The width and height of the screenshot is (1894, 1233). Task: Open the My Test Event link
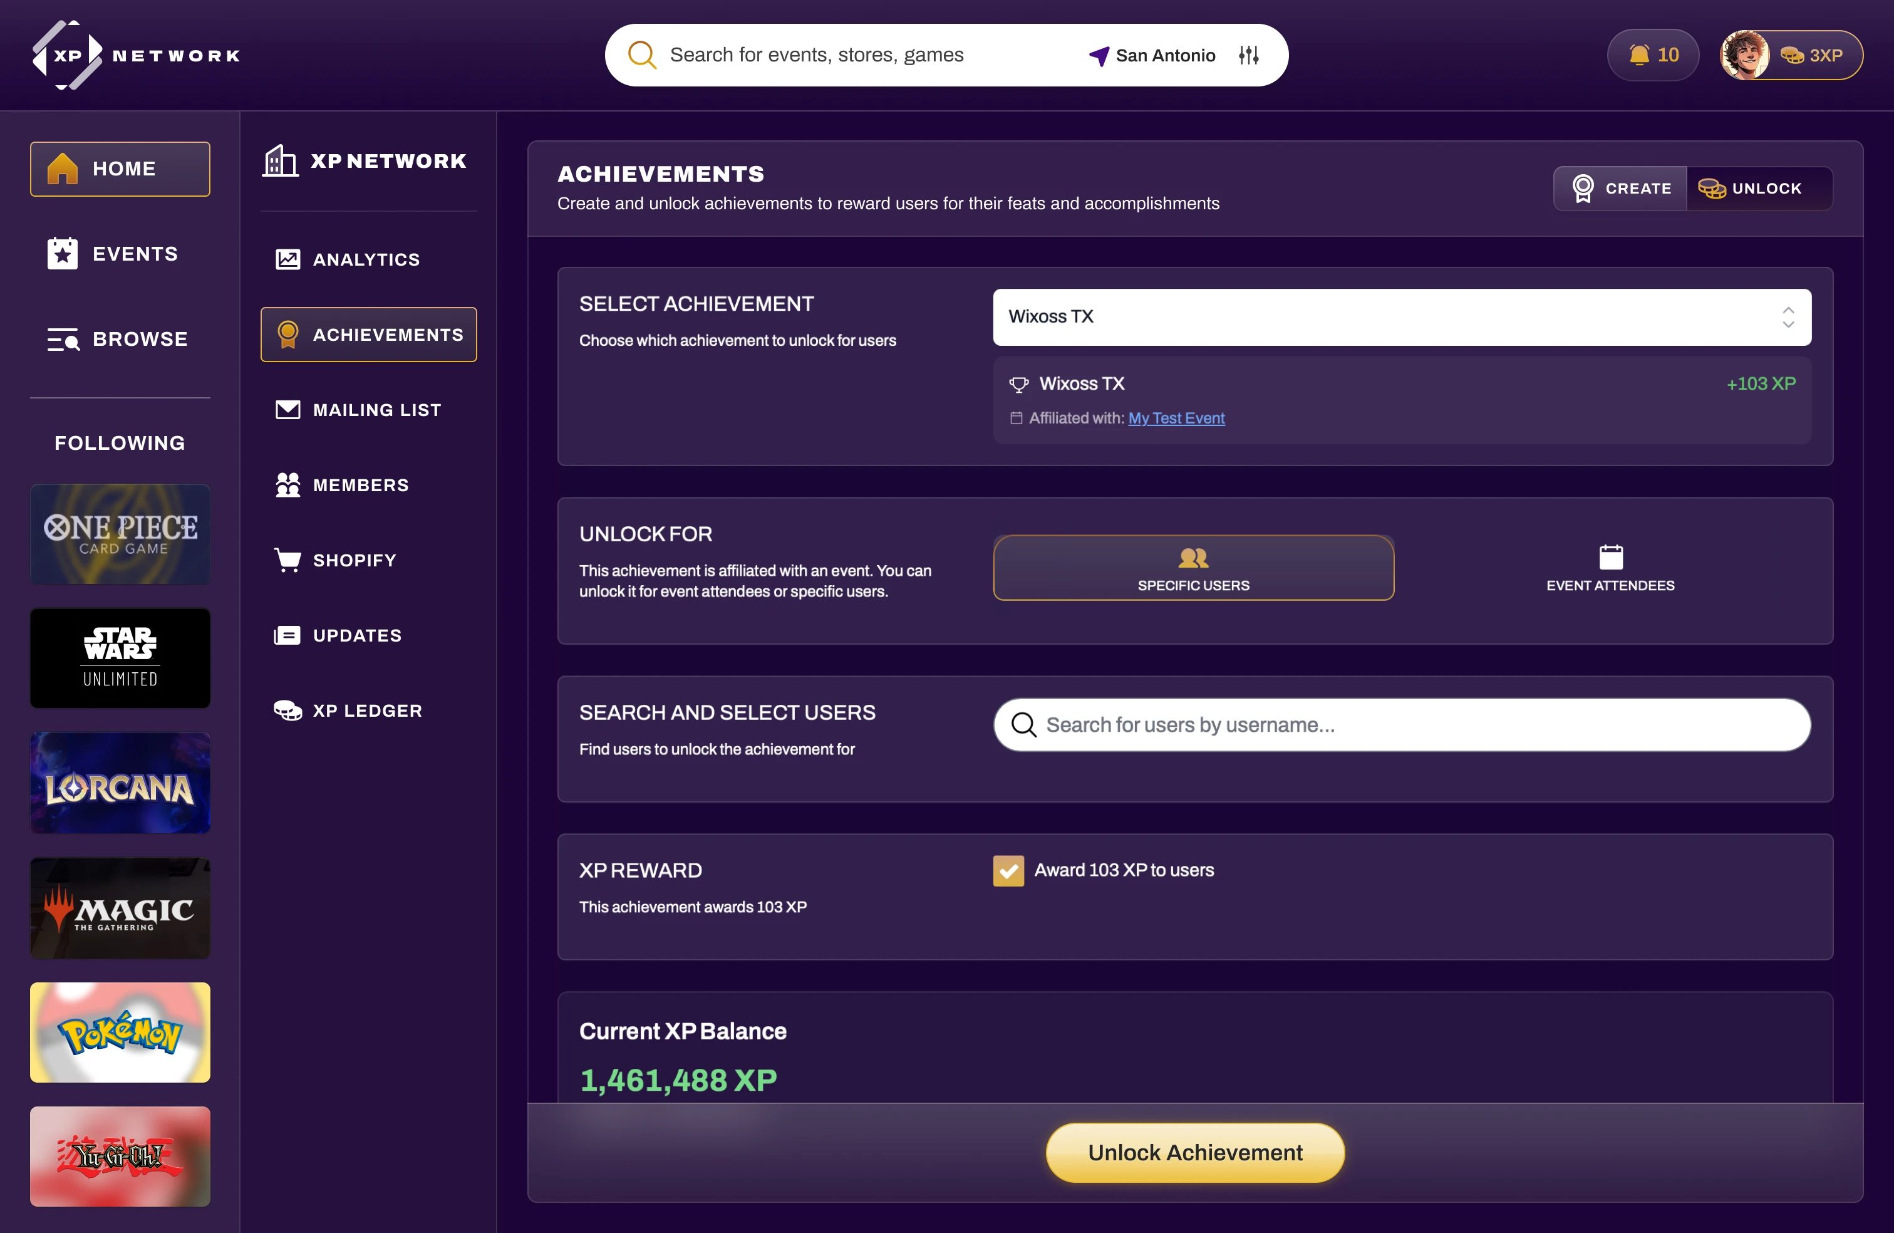[x=1176, y=418]
